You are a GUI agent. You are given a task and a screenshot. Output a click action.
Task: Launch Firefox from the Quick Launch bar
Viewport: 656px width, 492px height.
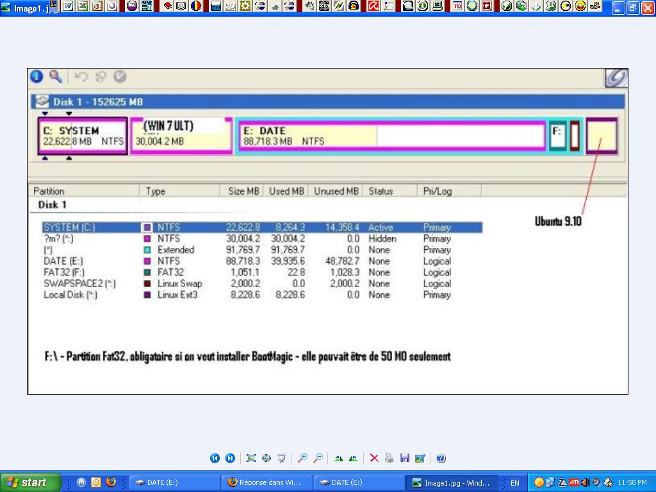point(111,482)
